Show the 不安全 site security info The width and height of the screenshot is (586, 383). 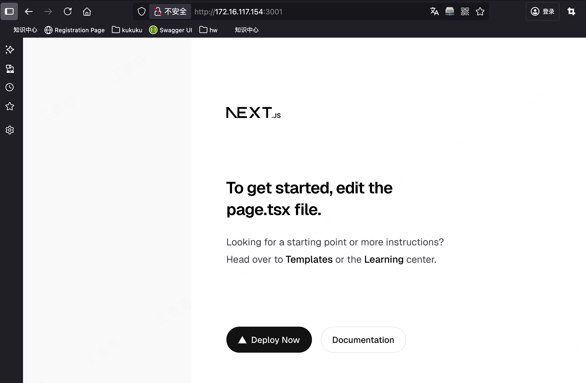(x=170, y=11)
